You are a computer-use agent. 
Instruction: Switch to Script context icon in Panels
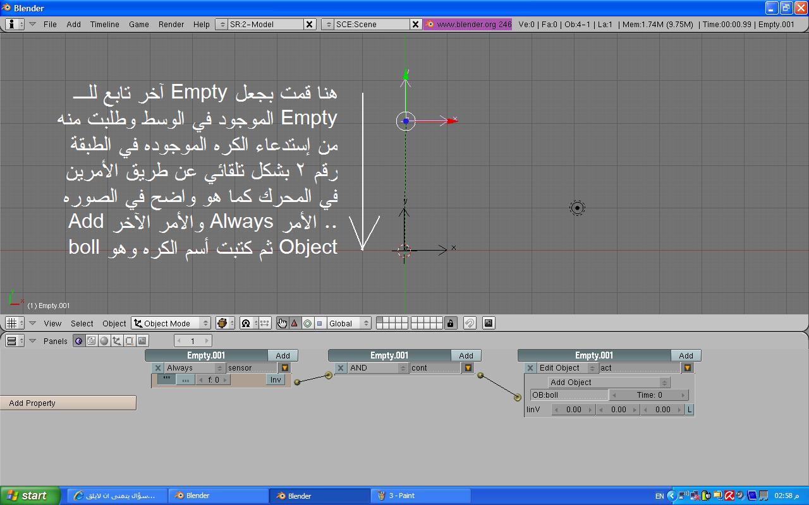[x=92, y=341]
